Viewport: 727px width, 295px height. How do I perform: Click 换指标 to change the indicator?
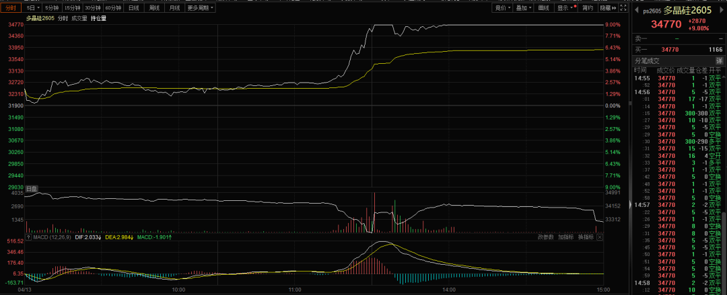click(x=586, y=237)
